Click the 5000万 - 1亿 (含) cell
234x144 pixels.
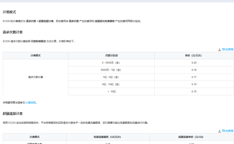click(x=111, y=70)
